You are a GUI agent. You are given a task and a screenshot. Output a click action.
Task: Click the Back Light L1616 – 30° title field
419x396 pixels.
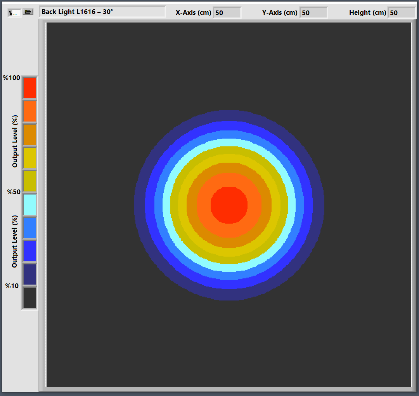(x=102, y=12)
